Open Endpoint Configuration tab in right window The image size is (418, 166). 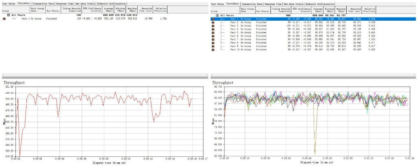[x=320, y=4]
